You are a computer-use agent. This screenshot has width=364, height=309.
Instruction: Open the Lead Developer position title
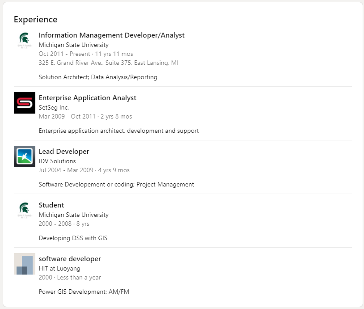pyautogui.click(x=64, y=152)
